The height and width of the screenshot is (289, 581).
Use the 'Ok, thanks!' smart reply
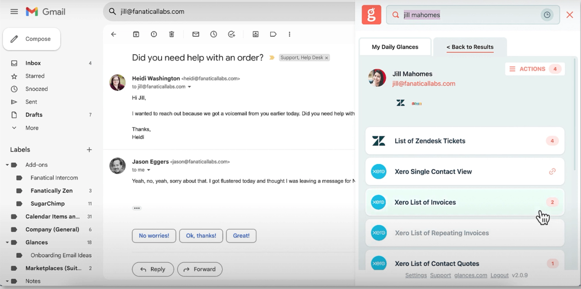coord(201,236)
